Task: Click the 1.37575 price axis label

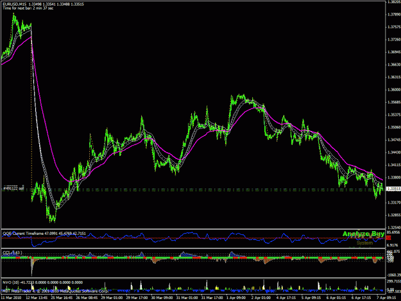Action: click(x=394, y=27)
